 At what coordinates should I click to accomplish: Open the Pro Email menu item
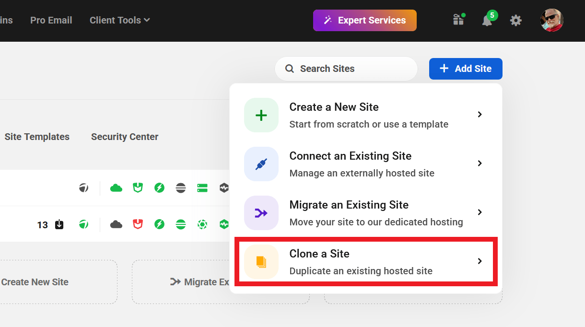point(51,20)
